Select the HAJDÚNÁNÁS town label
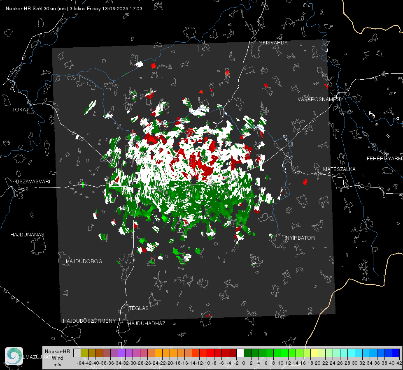This screenshot has width=403, height=370. 27,235
